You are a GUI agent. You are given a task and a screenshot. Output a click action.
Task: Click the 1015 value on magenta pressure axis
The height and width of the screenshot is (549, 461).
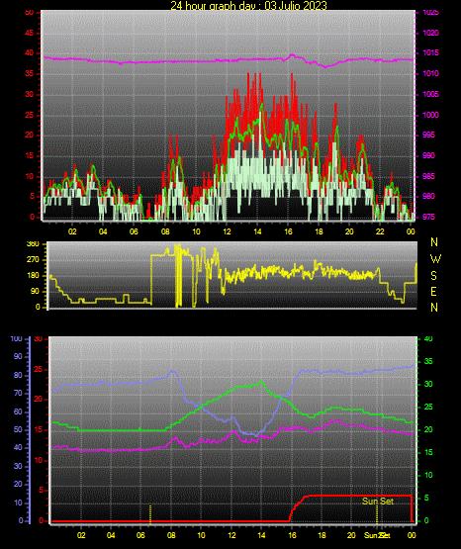click(x=430, y=52)
